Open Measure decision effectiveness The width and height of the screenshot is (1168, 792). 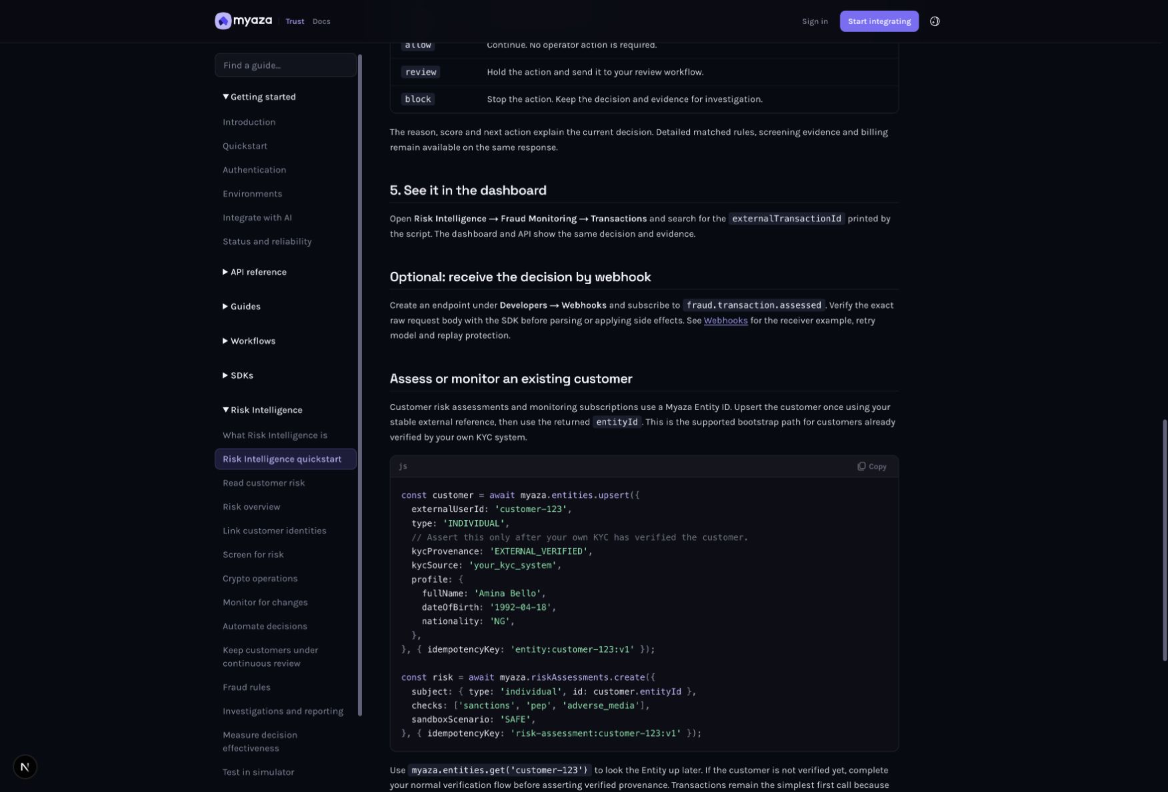[x=260, y=741]
